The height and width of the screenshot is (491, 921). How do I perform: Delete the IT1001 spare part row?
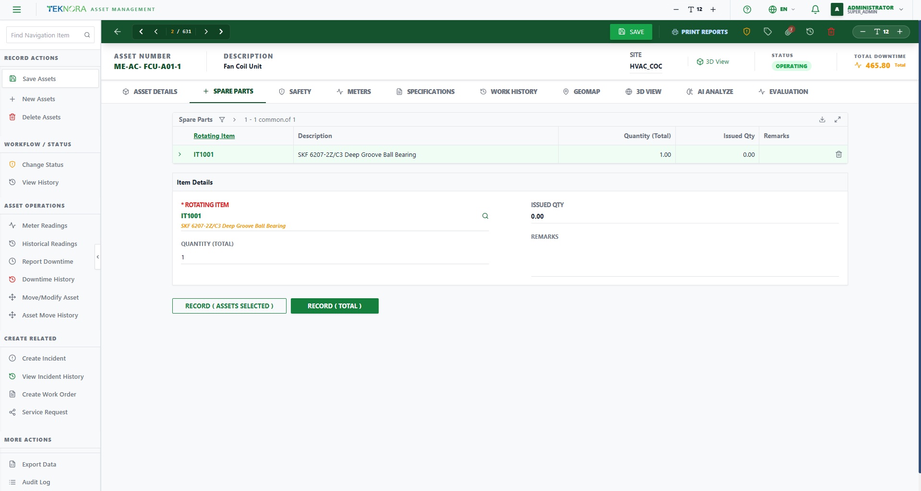coord(839,154)
